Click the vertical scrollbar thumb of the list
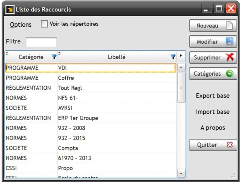This screenshot has height=182, width=242. tap(181, 88)
